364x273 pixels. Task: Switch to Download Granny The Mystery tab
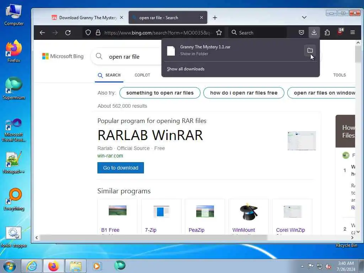[x=87, y=18]
